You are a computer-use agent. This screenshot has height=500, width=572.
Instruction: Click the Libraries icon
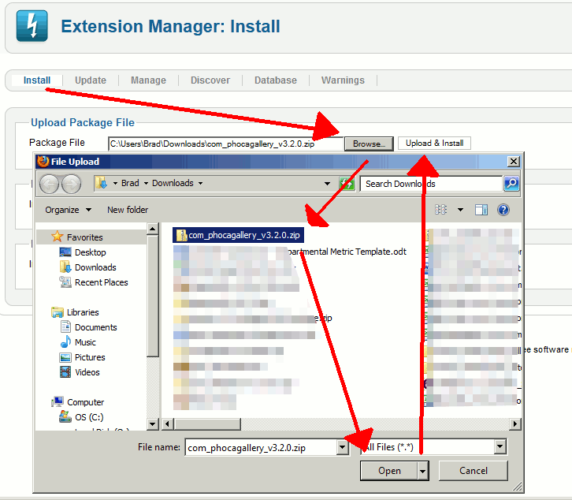coord(58,312)
